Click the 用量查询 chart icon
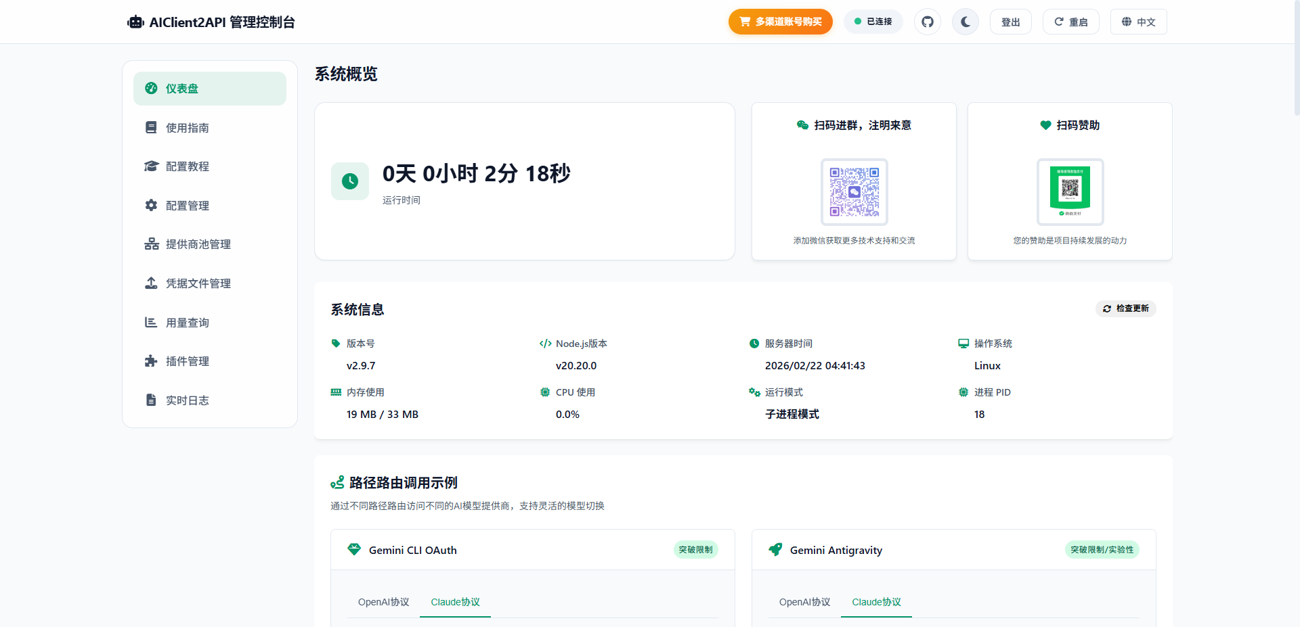The image size is (1300, 627). tap(151, 322)
